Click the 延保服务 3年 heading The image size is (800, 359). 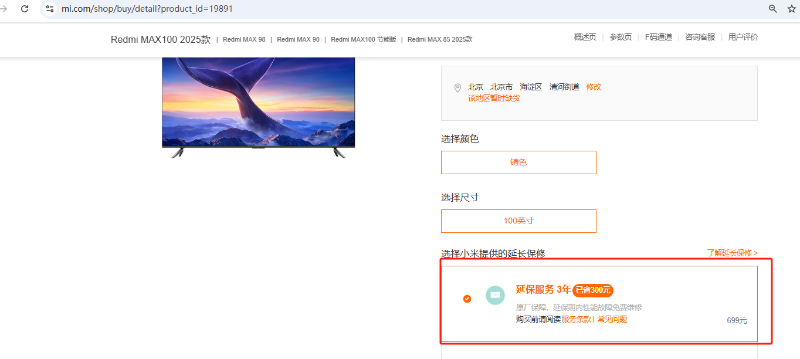[543, 289]
